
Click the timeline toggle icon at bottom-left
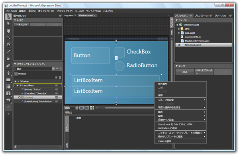tap(15, 147)
